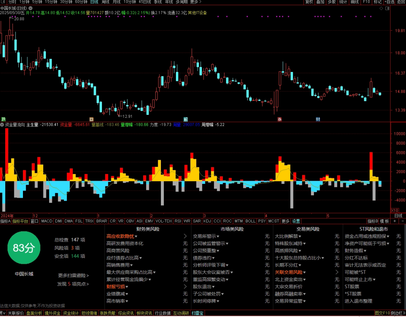This screenshot has width=406, height=317.
Task: Click the green 83分 score circle
Action: coord(24,248)
